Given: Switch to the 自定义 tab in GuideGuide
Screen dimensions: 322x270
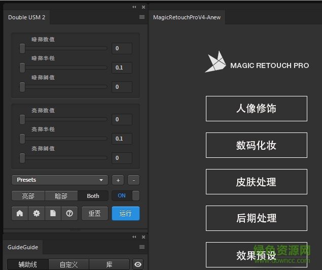Looking at the screenshot, I should pyautogui.click(x=68, y=264).
